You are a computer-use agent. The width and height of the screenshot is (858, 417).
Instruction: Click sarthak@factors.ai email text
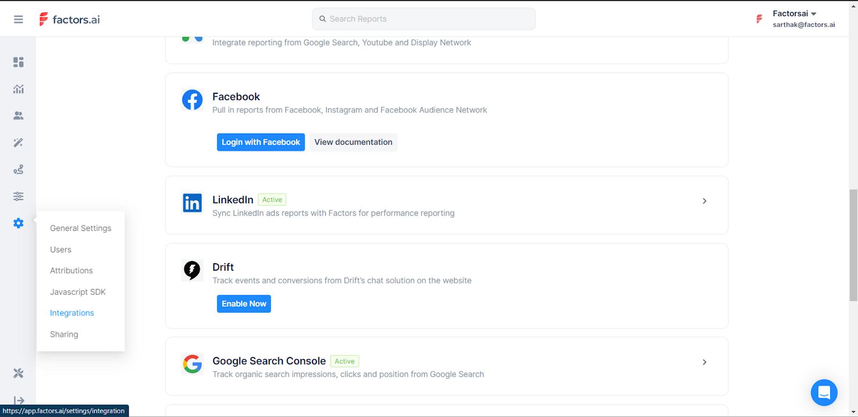[x=804, y=25]
